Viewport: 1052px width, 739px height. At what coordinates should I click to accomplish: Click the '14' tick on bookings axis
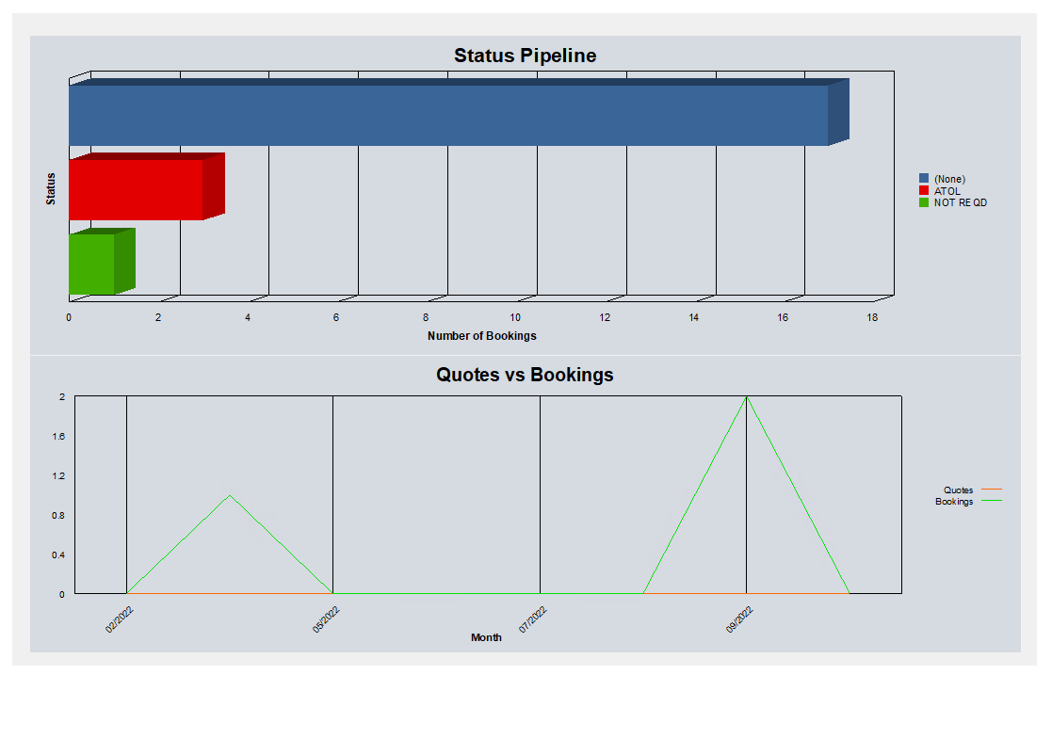coord(693,318)
